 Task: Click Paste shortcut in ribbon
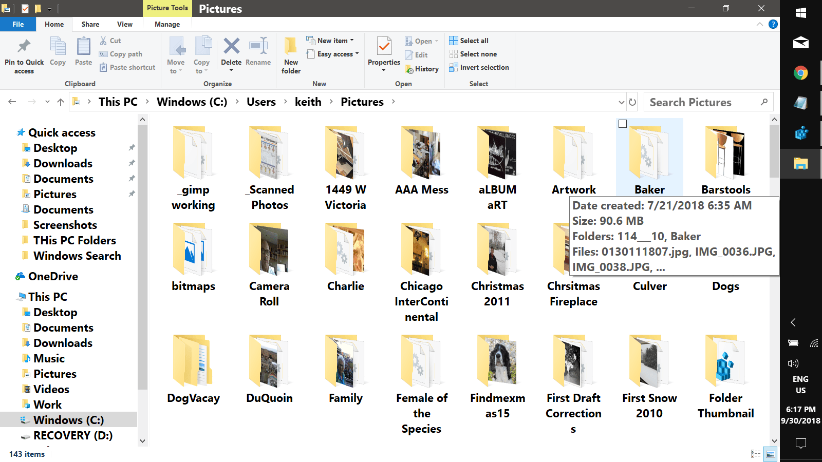click(x=127, y=67)
